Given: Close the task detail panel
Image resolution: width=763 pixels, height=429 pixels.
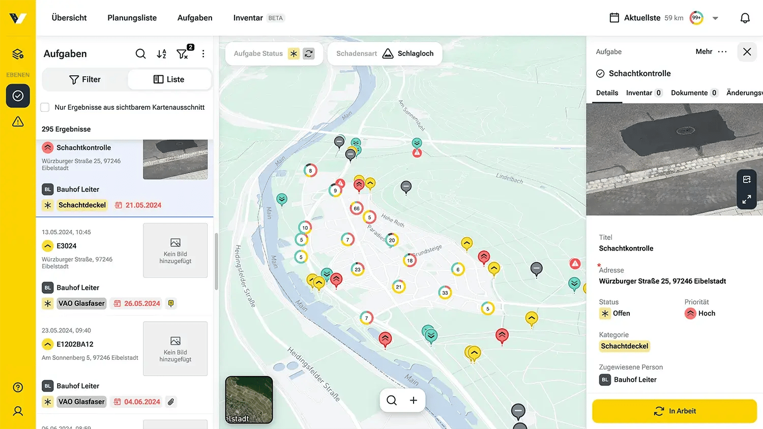Looking at the screenshot, I should (x=747, y=52).
